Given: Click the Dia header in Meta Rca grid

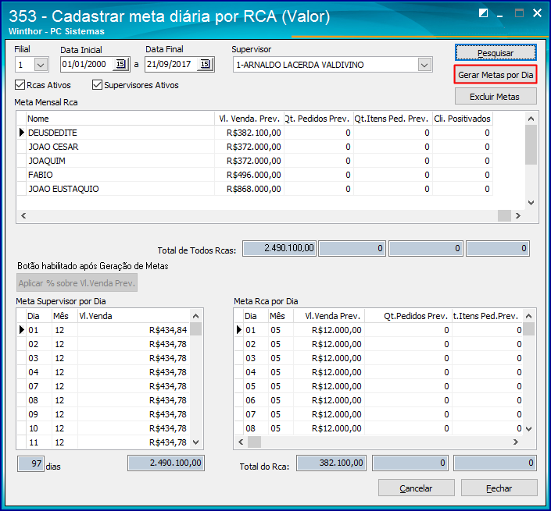Looking at the screenshot, I should coord(255,316).
